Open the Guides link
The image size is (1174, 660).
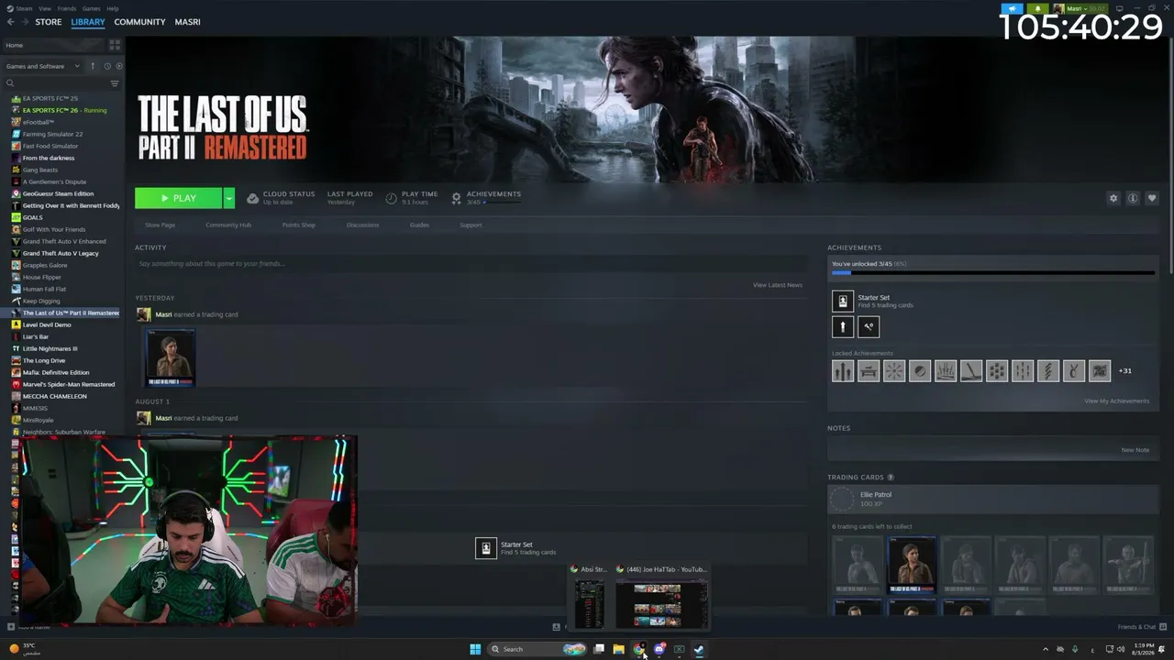coord(419,225)
